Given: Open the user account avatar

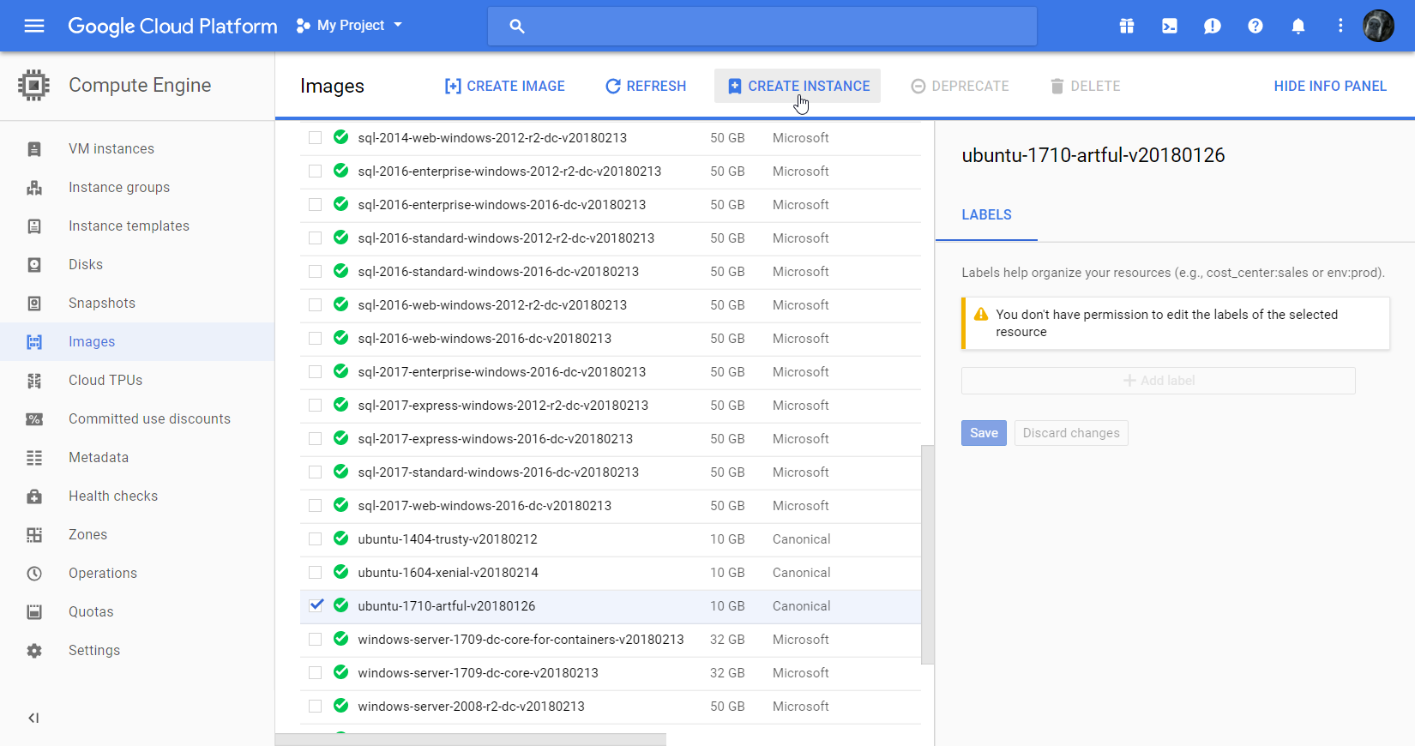Looking at the screenshot, I should (x=1379, y=26).
